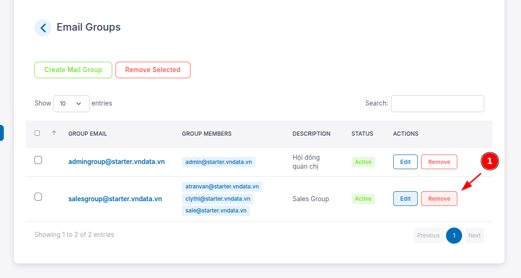
Task: Click Active status badge in salesgroup row
Action: tap(363, 199)
